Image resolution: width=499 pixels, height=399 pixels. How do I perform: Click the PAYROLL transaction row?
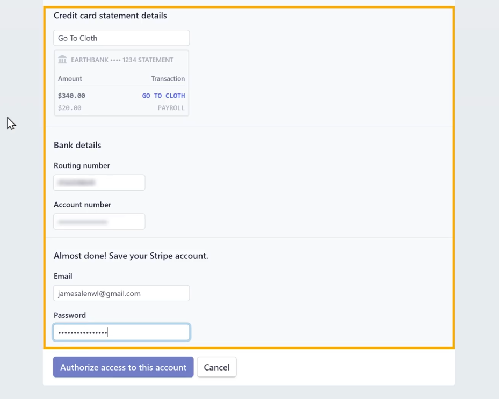pyautogui.click(x=121, y=108)
